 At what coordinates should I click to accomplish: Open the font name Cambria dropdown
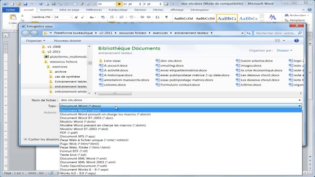[52, 17]
